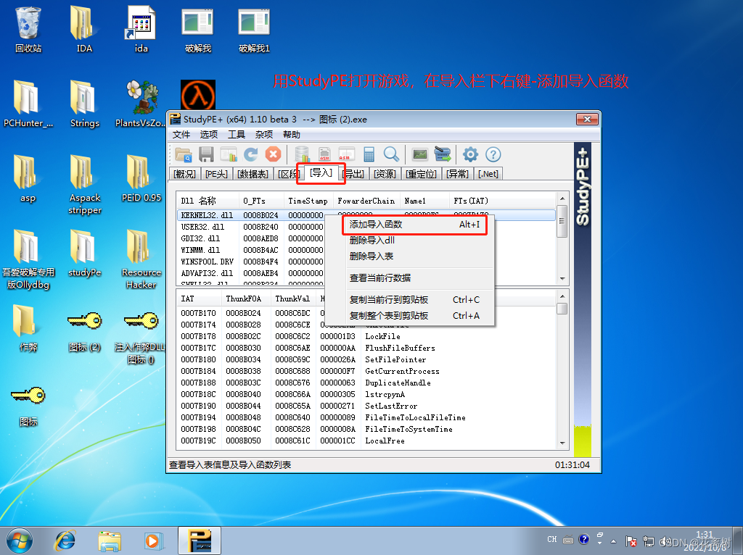This screenshot has width=743, height=555.
Task: Select the KERNEL32.dll row
Action: [x=366, y=215]
